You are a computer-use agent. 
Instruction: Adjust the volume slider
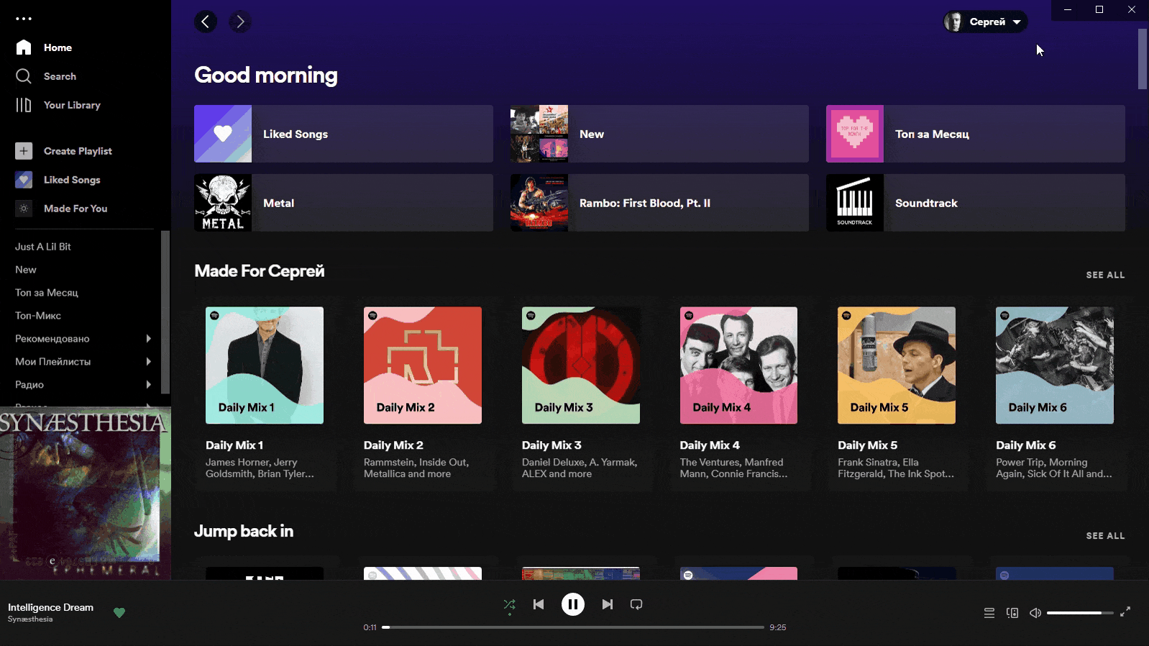pos(1079,613)
